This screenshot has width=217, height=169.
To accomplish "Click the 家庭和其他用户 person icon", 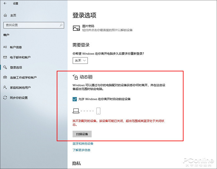I will [5, 87].
